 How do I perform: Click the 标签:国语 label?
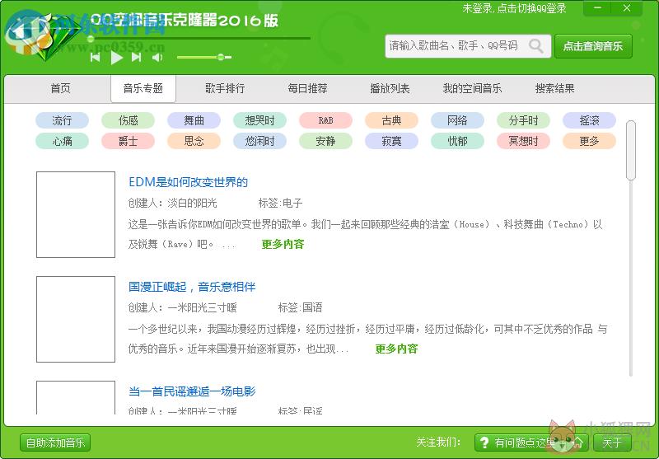(300, 307)
